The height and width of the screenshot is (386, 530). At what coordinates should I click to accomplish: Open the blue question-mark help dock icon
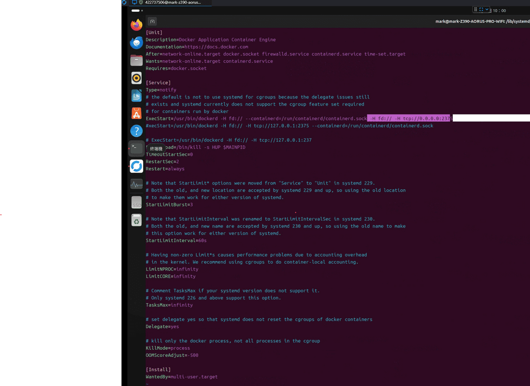click(x=136, y=130)
